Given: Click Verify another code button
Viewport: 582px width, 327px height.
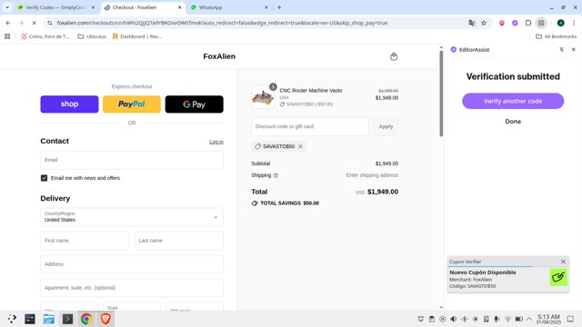Looking at the screenshot, I should pos(513,101).
